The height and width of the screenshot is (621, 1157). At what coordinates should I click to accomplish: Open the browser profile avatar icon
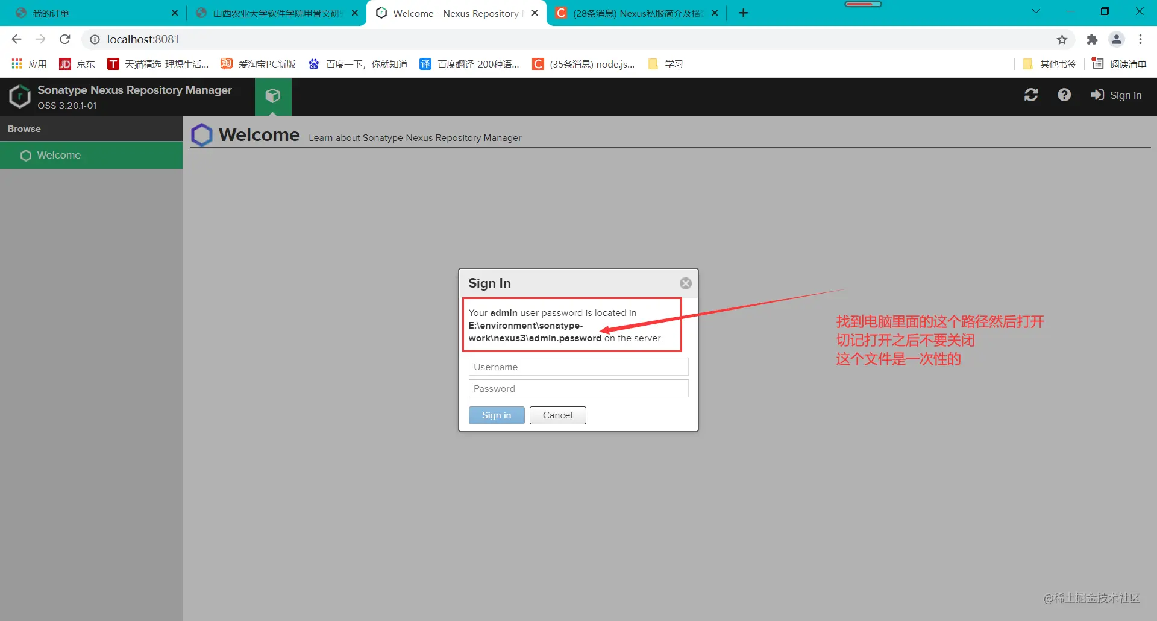tap(1117, 39)
